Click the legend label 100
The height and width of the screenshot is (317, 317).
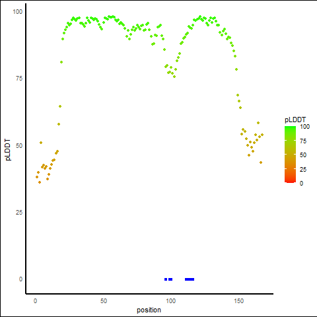[305, 127]
